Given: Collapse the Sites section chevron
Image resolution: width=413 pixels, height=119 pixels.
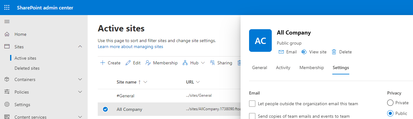Looking at the screenshot, I should coord(80,46).
